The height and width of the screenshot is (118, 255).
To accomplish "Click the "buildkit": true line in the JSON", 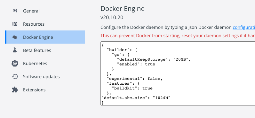I will tap(132, 88).
